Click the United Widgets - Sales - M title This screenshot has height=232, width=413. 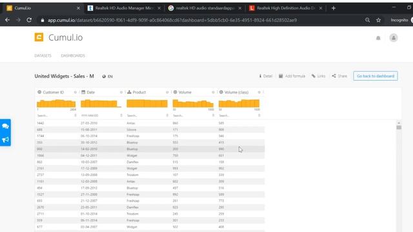click(64, 76)
